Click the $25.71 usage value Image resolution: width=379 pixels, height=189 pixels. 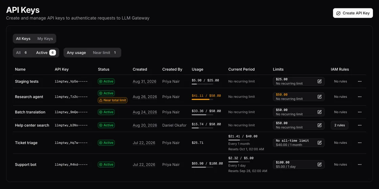click(x=198, y=143)
